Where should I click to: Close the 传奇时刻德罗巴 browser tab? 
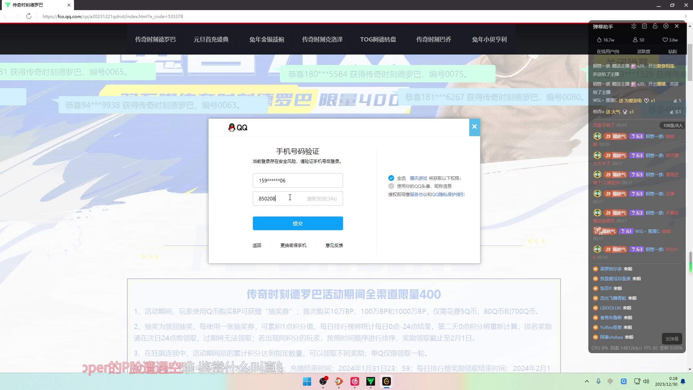tap(69, 5)
